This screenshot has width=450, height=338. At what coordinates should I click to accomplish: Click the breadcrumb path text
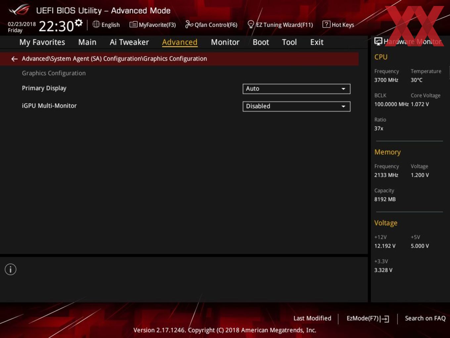(114, 59)
